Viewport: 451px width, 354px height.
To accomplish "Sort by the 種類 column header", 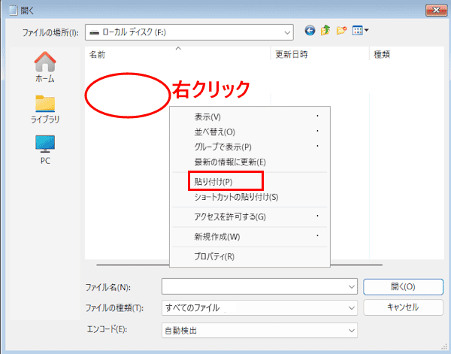I will 407,54.
